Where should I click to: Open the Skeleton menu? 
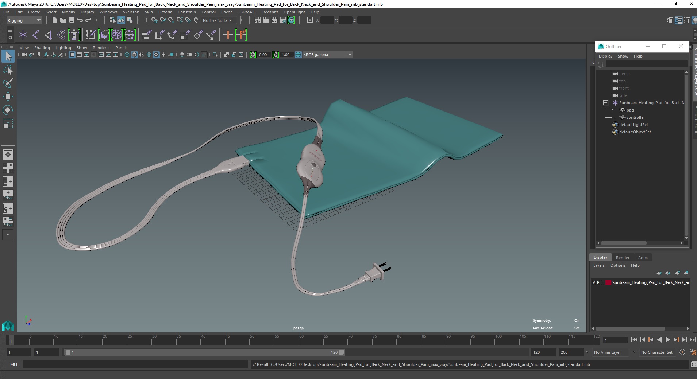pos(131,12)
